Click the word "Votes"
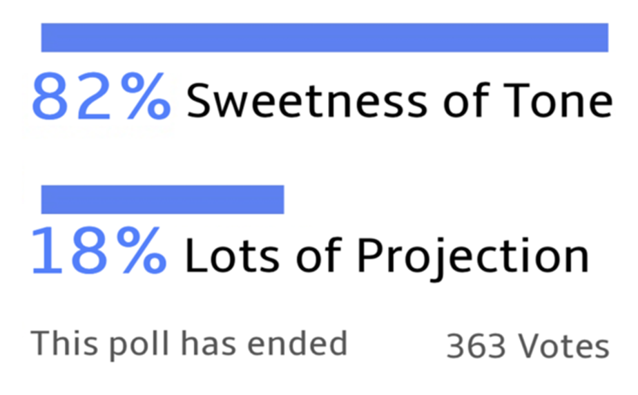This screenshot has height=395, width=638. (563, 346)
